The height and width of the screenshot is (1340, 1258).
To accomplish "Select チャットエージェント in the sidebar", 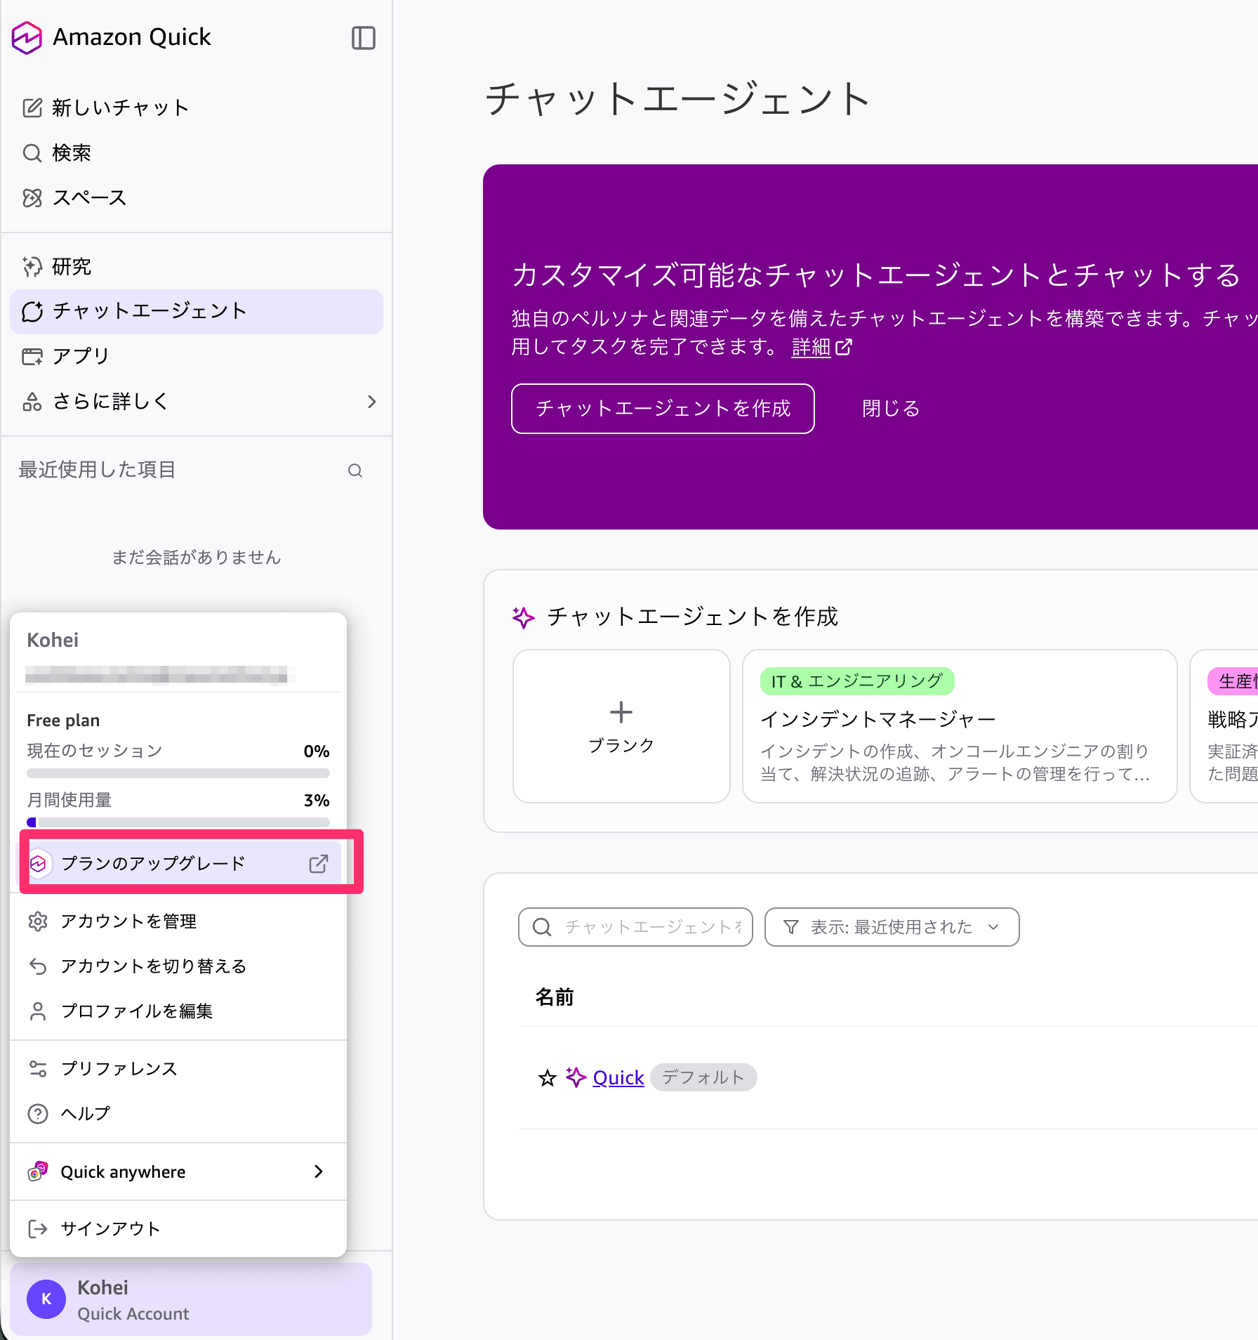I will click(x=197, y=311).
